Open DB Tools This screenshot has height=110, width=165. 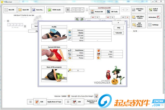[x=112, y=12]
